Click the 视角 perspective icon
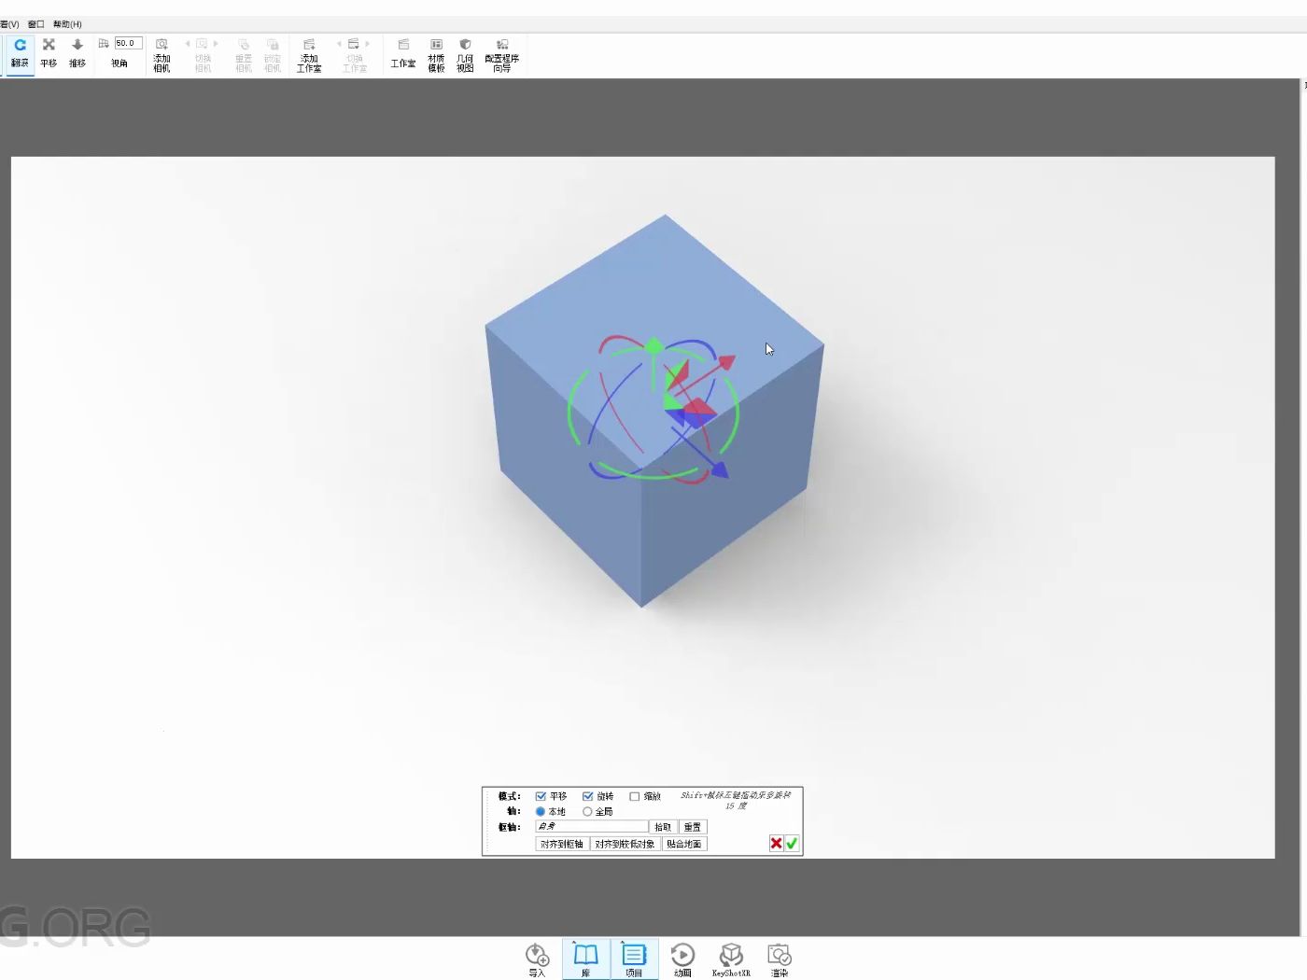Screen dimensions: 1307x980 pos(104,44)
